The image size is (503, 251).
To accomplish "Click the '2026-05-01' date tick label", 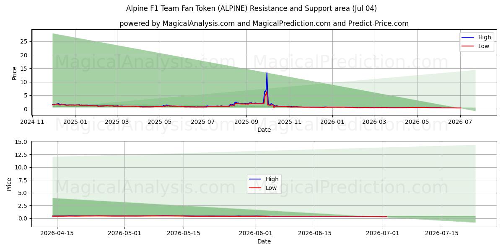I will click(x=124, y=233).
